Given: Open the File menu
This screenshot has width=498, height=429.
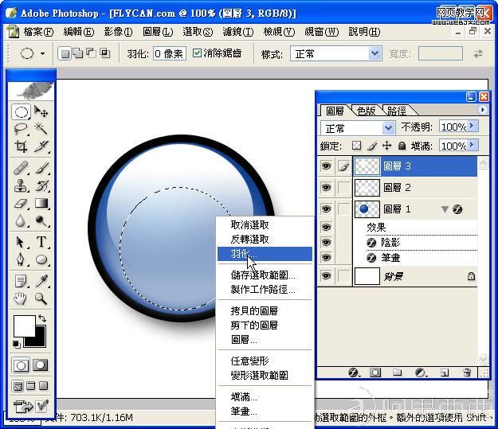Looking at the screenshot, I should (38, 32).
